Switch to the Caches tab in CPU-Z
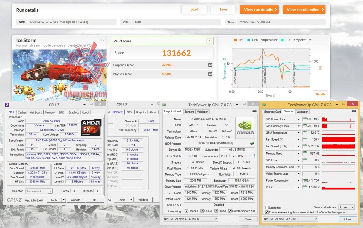The width and height of the screenshot is (363, 228). 22,113
